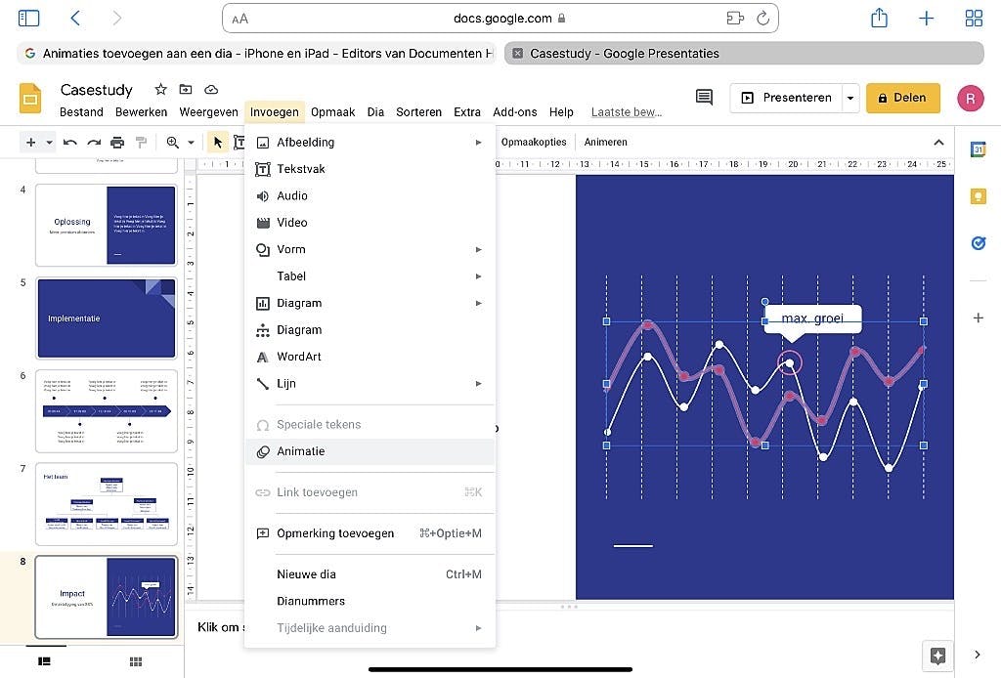Select Animatie in Invoegen menu
1001x678 pixels.
tap(370, 451)
